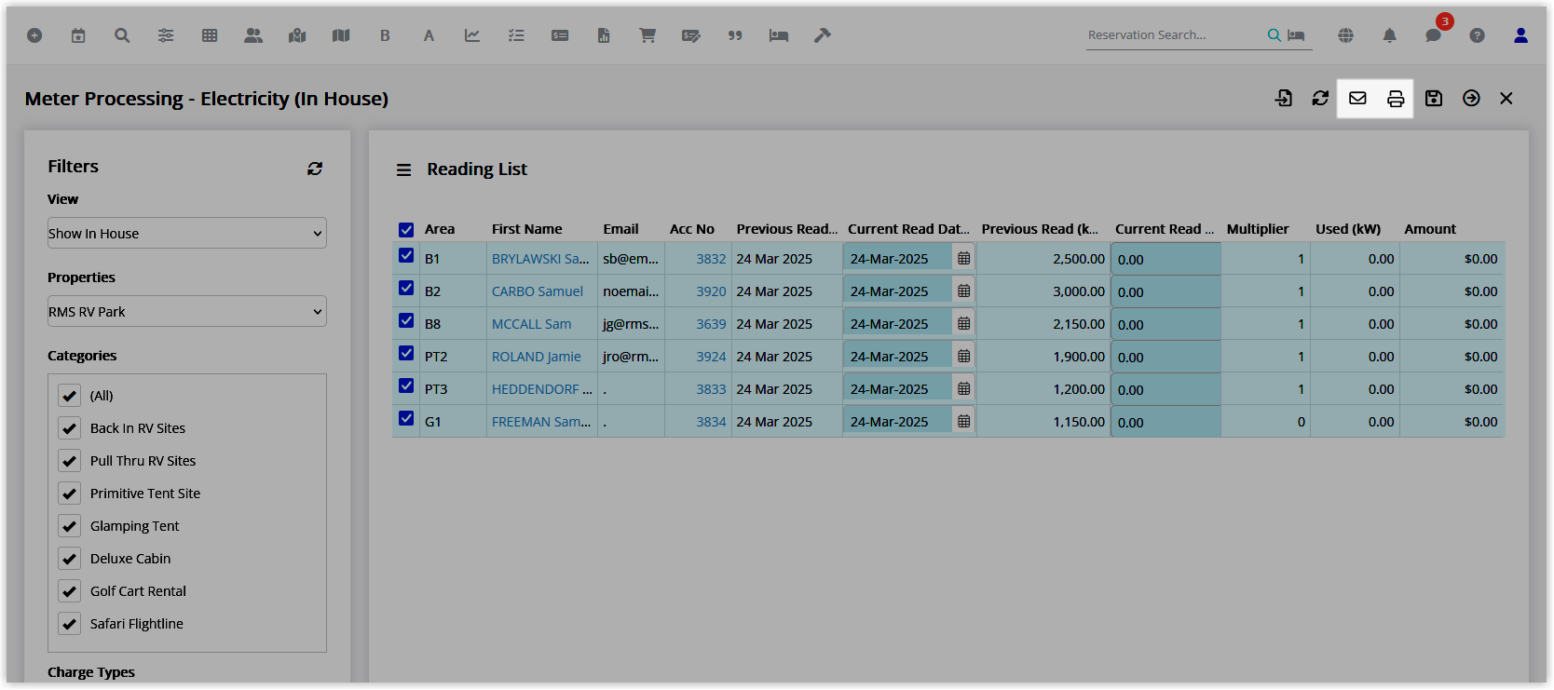1554x690 pixels.
Task: Open the shopping cart icon
Action: coord(647,35)
